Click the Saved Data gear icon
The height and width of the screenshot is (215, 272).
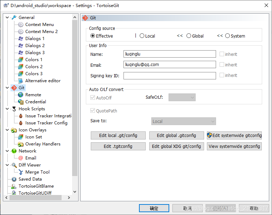(x=14, y=179)
